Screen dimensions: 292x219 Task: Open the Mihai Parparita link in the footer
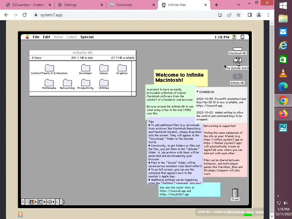click(x=236, y=212)
